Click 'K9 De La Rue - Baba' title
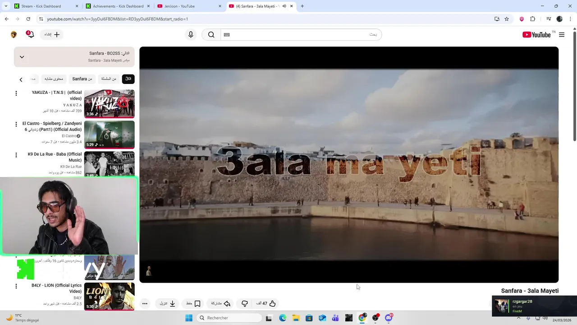The width and height of the screenshot is (577, 325). pos(55,157)
